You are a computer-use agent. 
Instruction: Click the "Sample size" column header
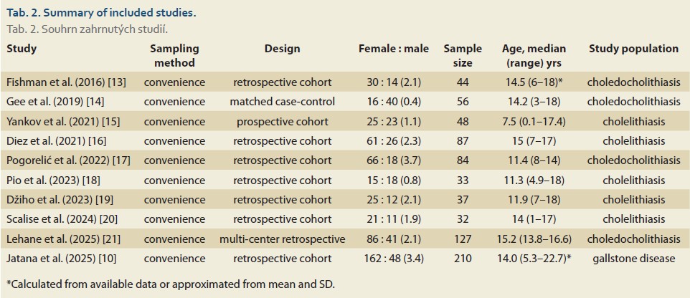(463, 56)
